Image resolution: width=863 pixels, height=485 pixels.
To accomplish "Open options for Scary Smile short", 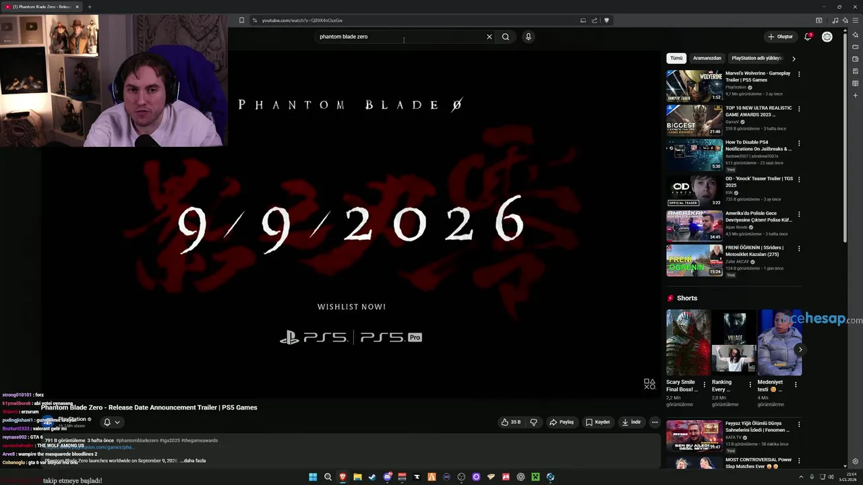I will coord(705,385).
